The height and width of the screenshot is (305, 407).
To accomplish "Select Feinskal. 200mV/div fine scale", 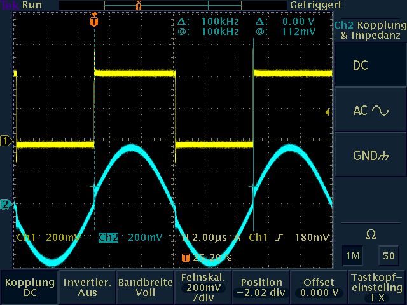I will (203, 288).
